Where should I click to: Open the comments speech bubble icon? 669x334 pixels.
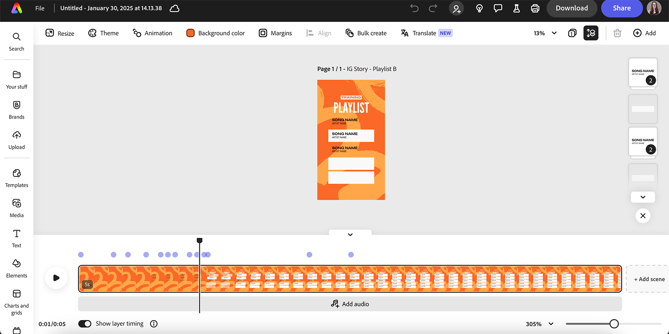pos(498,8)
